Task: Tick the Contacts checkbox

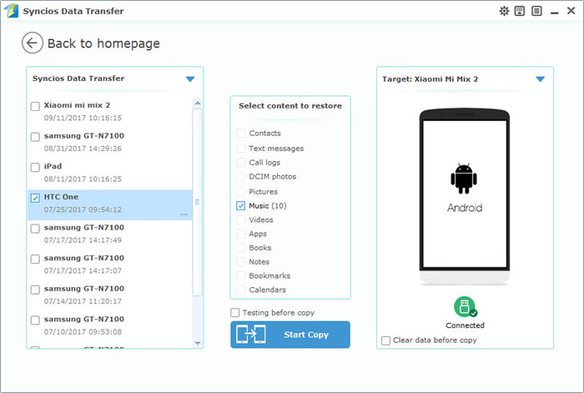Action: (x=240, y=133)
